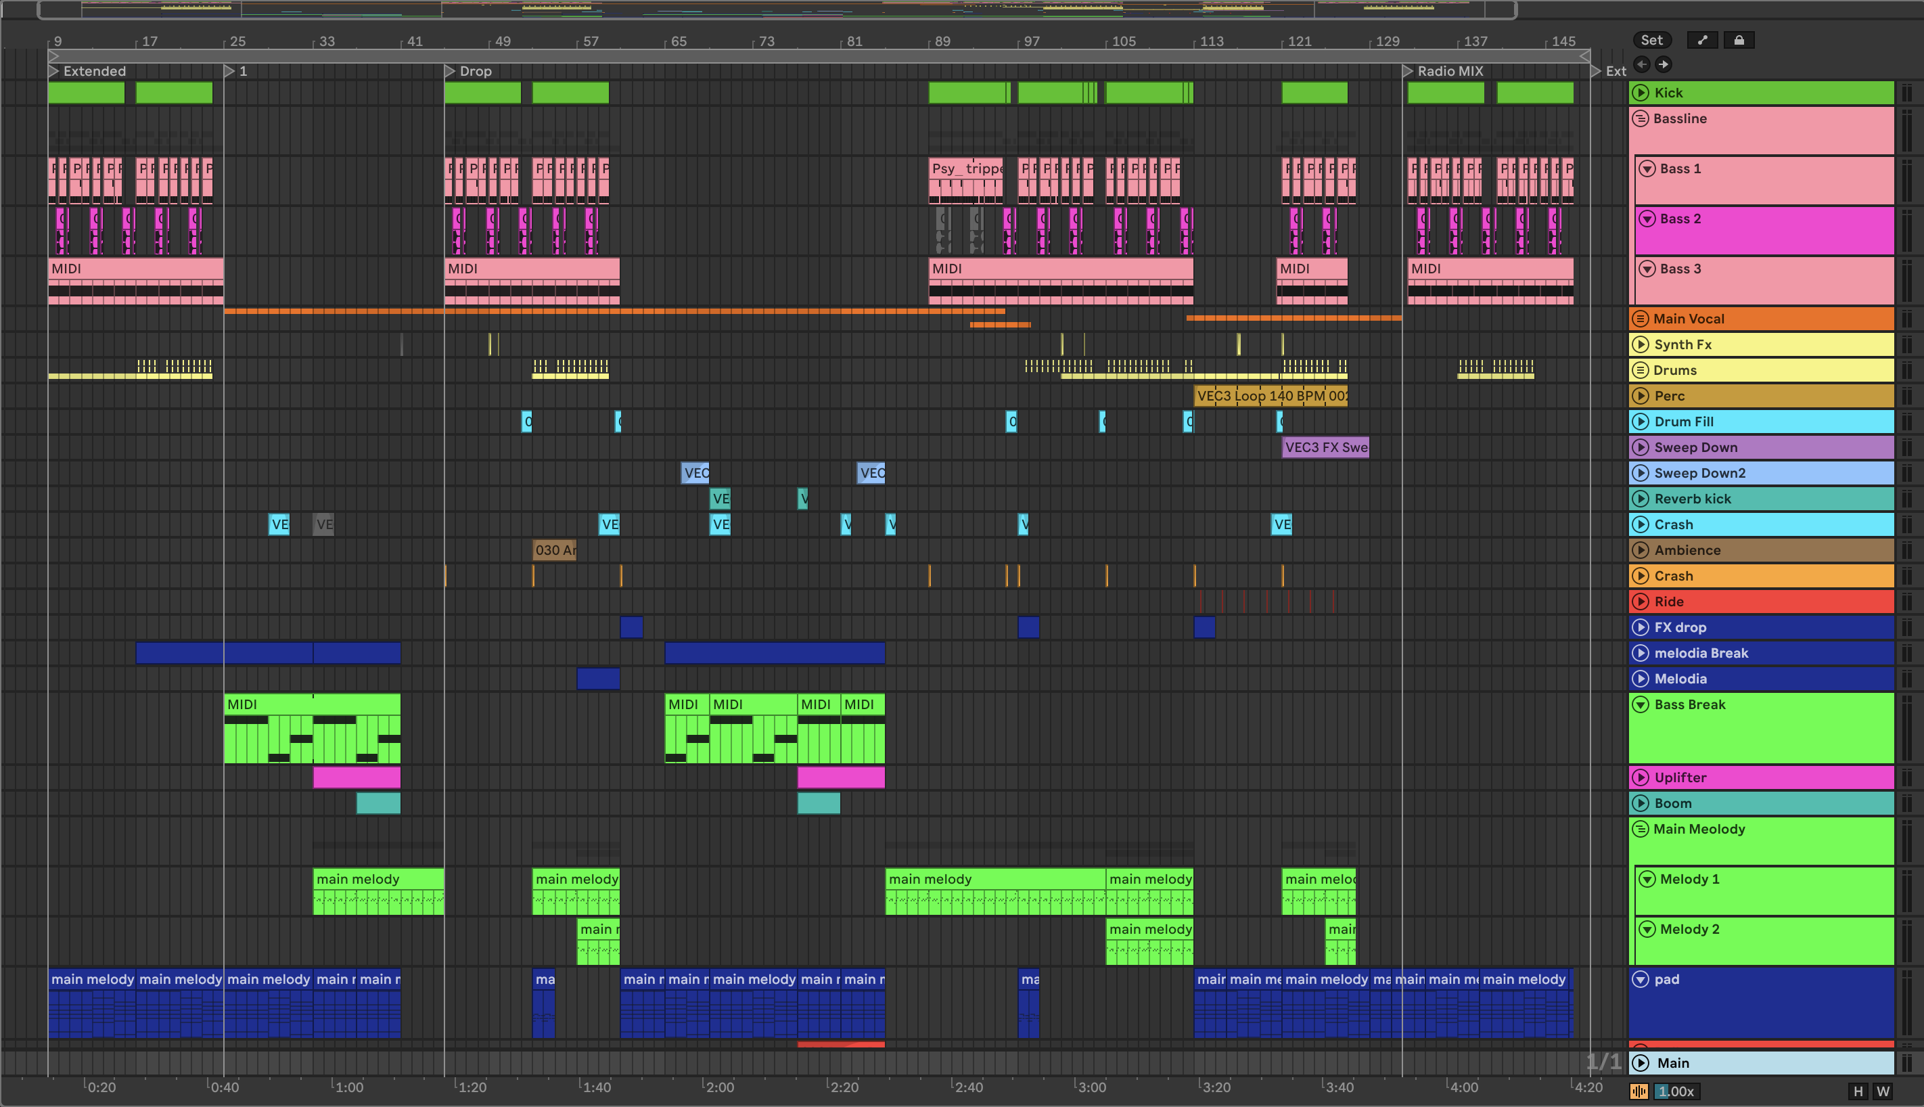This screenshot has width=1924, height=1107.
Task: Click the Main track fold icon
Action: tap(1641, 1063)
